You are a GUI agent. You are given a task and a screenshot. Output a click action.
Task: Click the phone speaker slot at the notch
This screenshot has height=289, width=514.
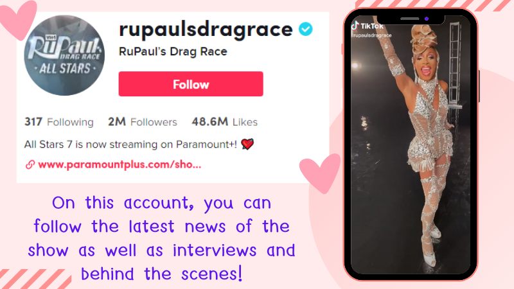(409, 19)
